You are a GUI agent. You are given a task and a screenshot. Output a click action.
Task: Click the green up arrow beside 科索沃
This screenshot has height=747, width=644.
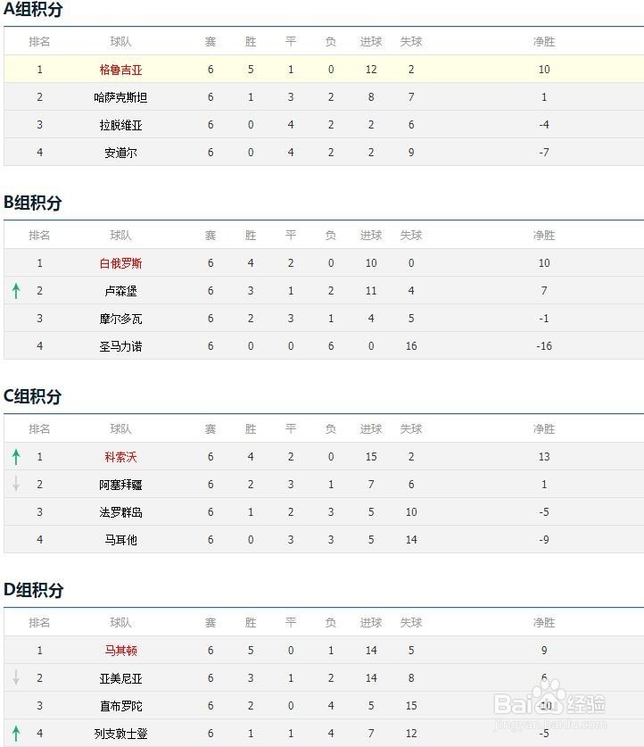pyautogui.click(x=16, y=457)
